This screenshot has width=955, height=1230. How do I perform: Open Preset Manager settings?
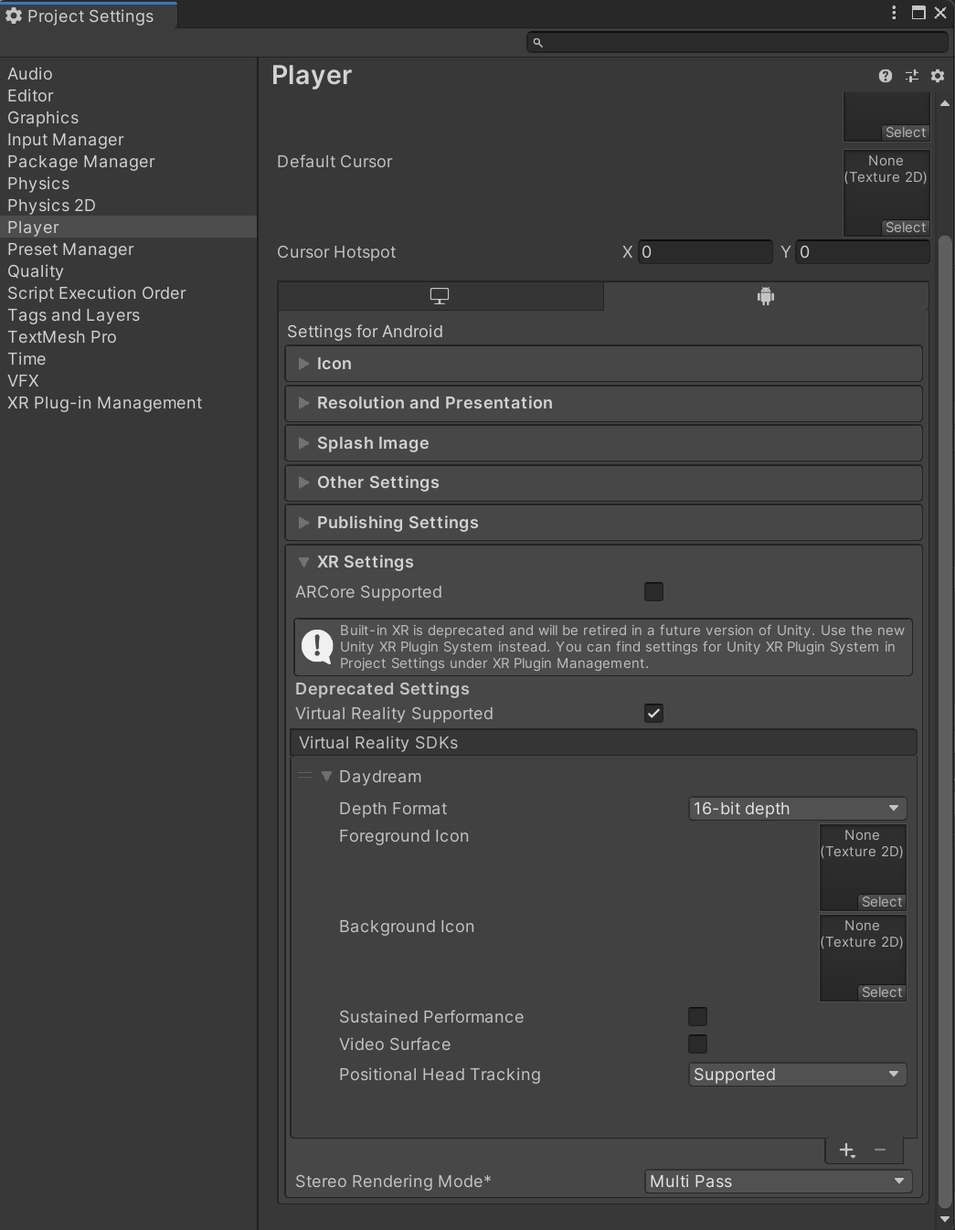128,249
